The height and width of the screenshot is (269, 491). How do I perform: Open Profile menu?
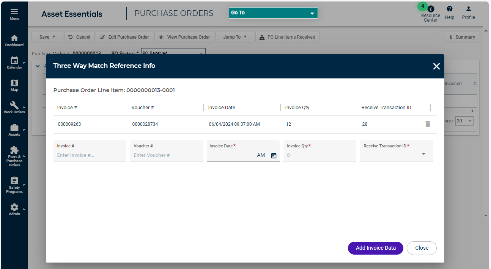click(469, 13)
